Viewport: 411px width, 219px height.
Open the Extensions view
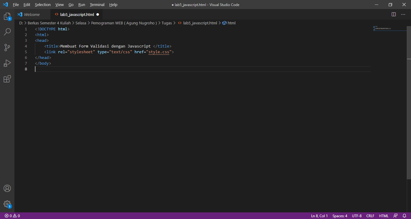point(7,79)
